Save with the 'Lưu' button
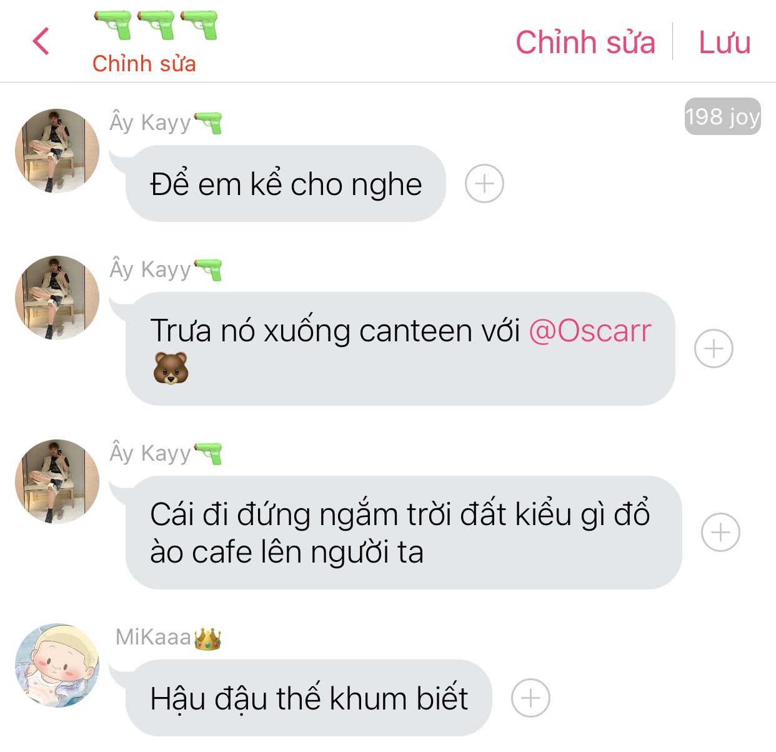The height and width of the screenshot is (752, 776). coord(724,43)
